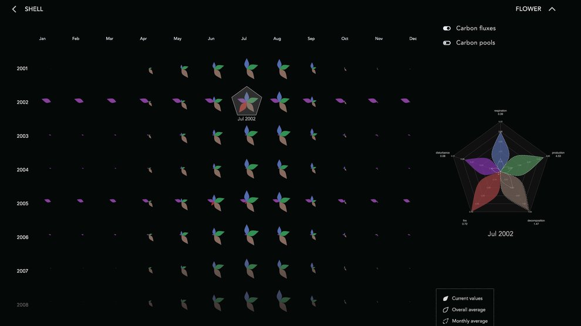This screenshot has width=581, height=326.
Task: Select the Jun 2005 flower glyph
Action: coord(215,202)
